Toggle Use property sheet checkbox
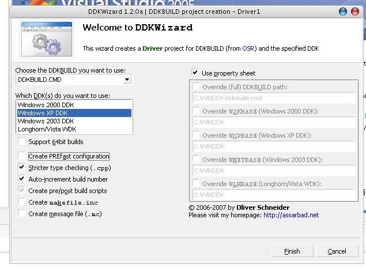Screen dimensions: 366x268 point(195,73)
